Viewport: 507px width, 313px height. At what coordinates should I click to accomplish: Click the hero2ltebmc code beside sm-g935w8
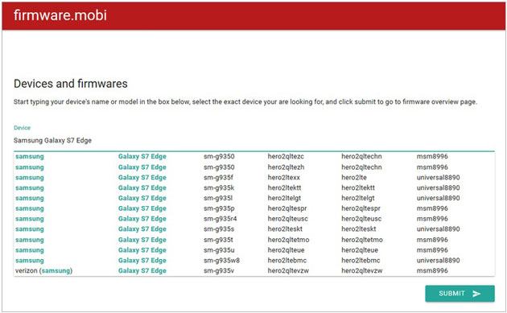coord(286,261)
